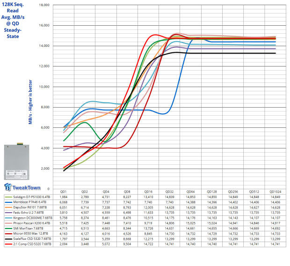Click the 'QD256' column header
Image resolution: width=290 pixels, height=266 pixels.
233,192
